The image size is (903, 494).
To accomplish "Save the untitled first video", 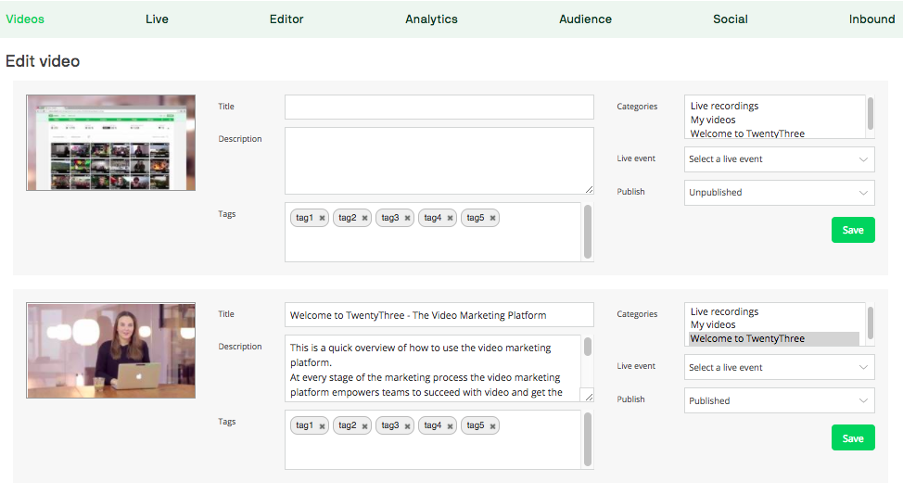I will tap(853, 230).
